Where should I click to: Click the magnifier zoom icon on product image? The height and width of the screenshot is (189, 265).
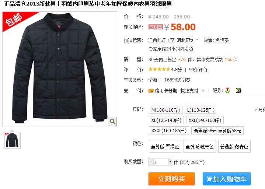[112, 121]
